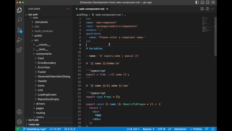The height and width of the screenshot is (131, 232).
Task: Go to line via Ln 8, Col 1
Action: coord(133,129)
